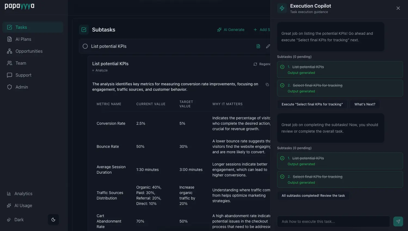Check the circle next to List potential KPIs
Viewport: 408px width, 231px height.
tap(85, 46)
